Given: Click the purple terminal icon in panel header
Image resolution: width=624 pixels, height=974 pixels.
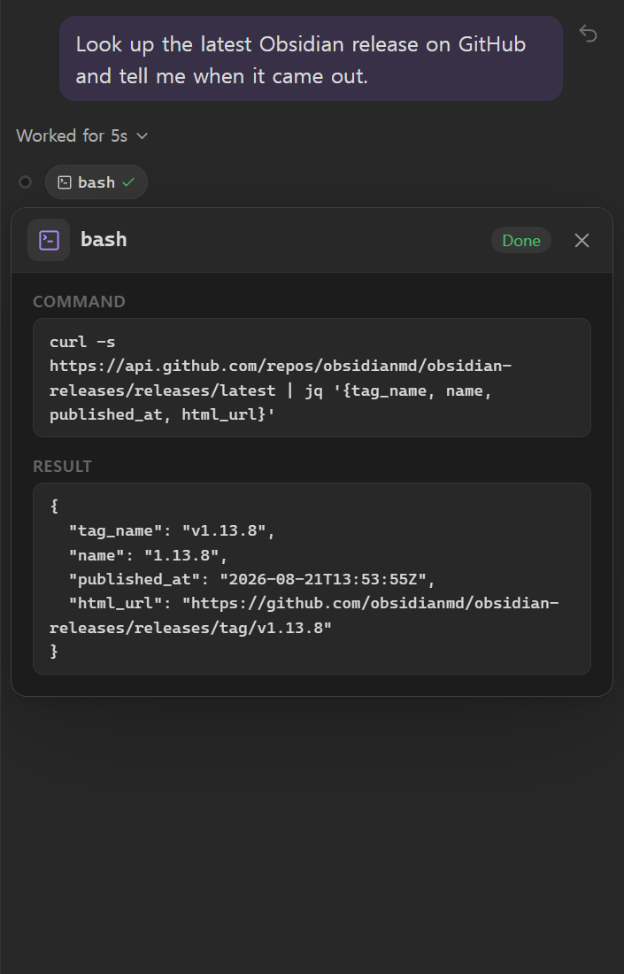Looking at the screenshot, I should [49, 240].
